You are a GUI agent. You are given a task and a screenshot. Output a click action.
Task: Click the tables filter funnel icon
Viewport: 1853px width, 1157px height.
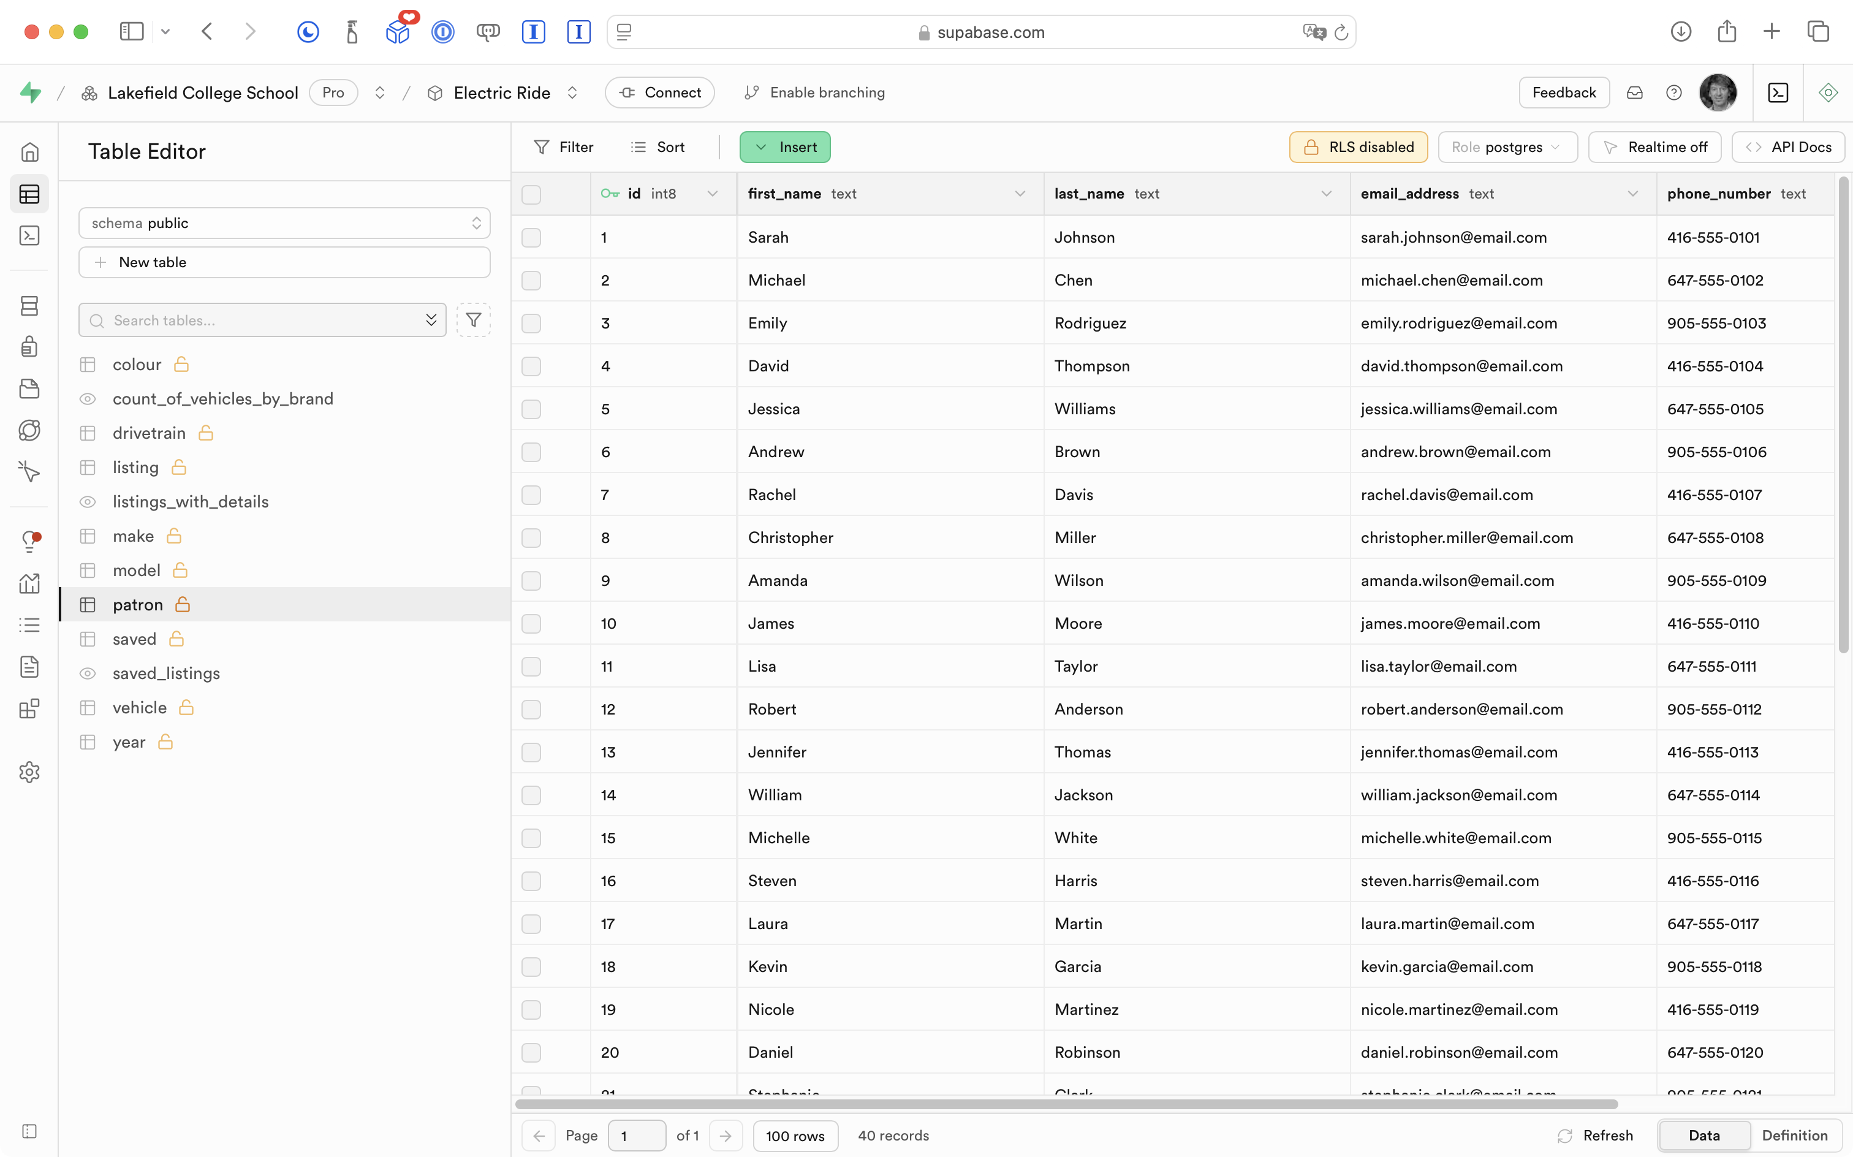(x=474, y=320)
